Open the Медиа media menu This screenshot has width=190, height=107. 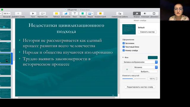pos(90,13)
